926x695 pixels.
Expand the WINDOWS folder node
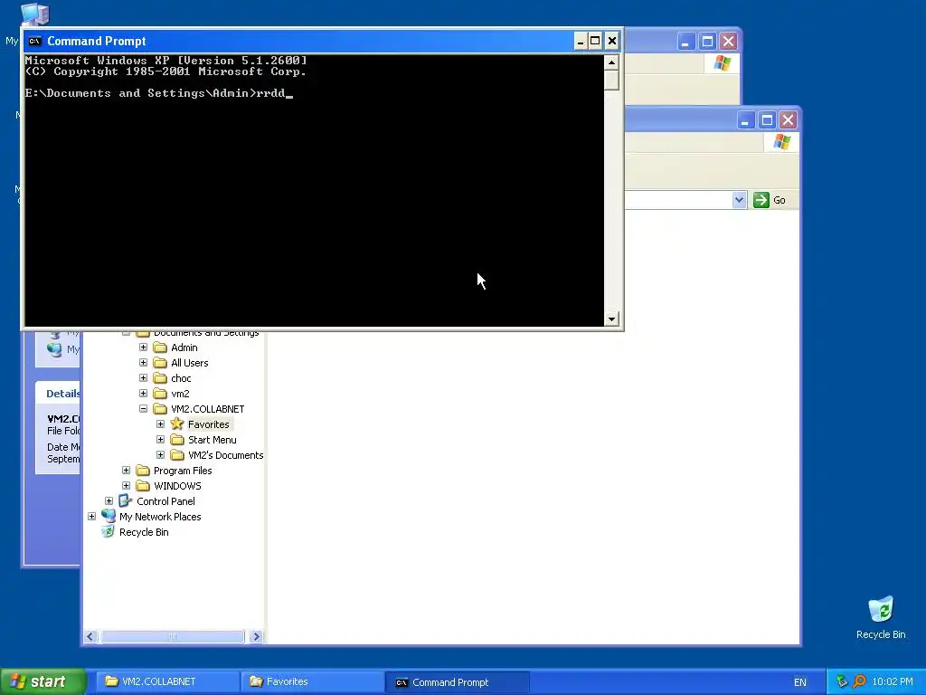126,485
